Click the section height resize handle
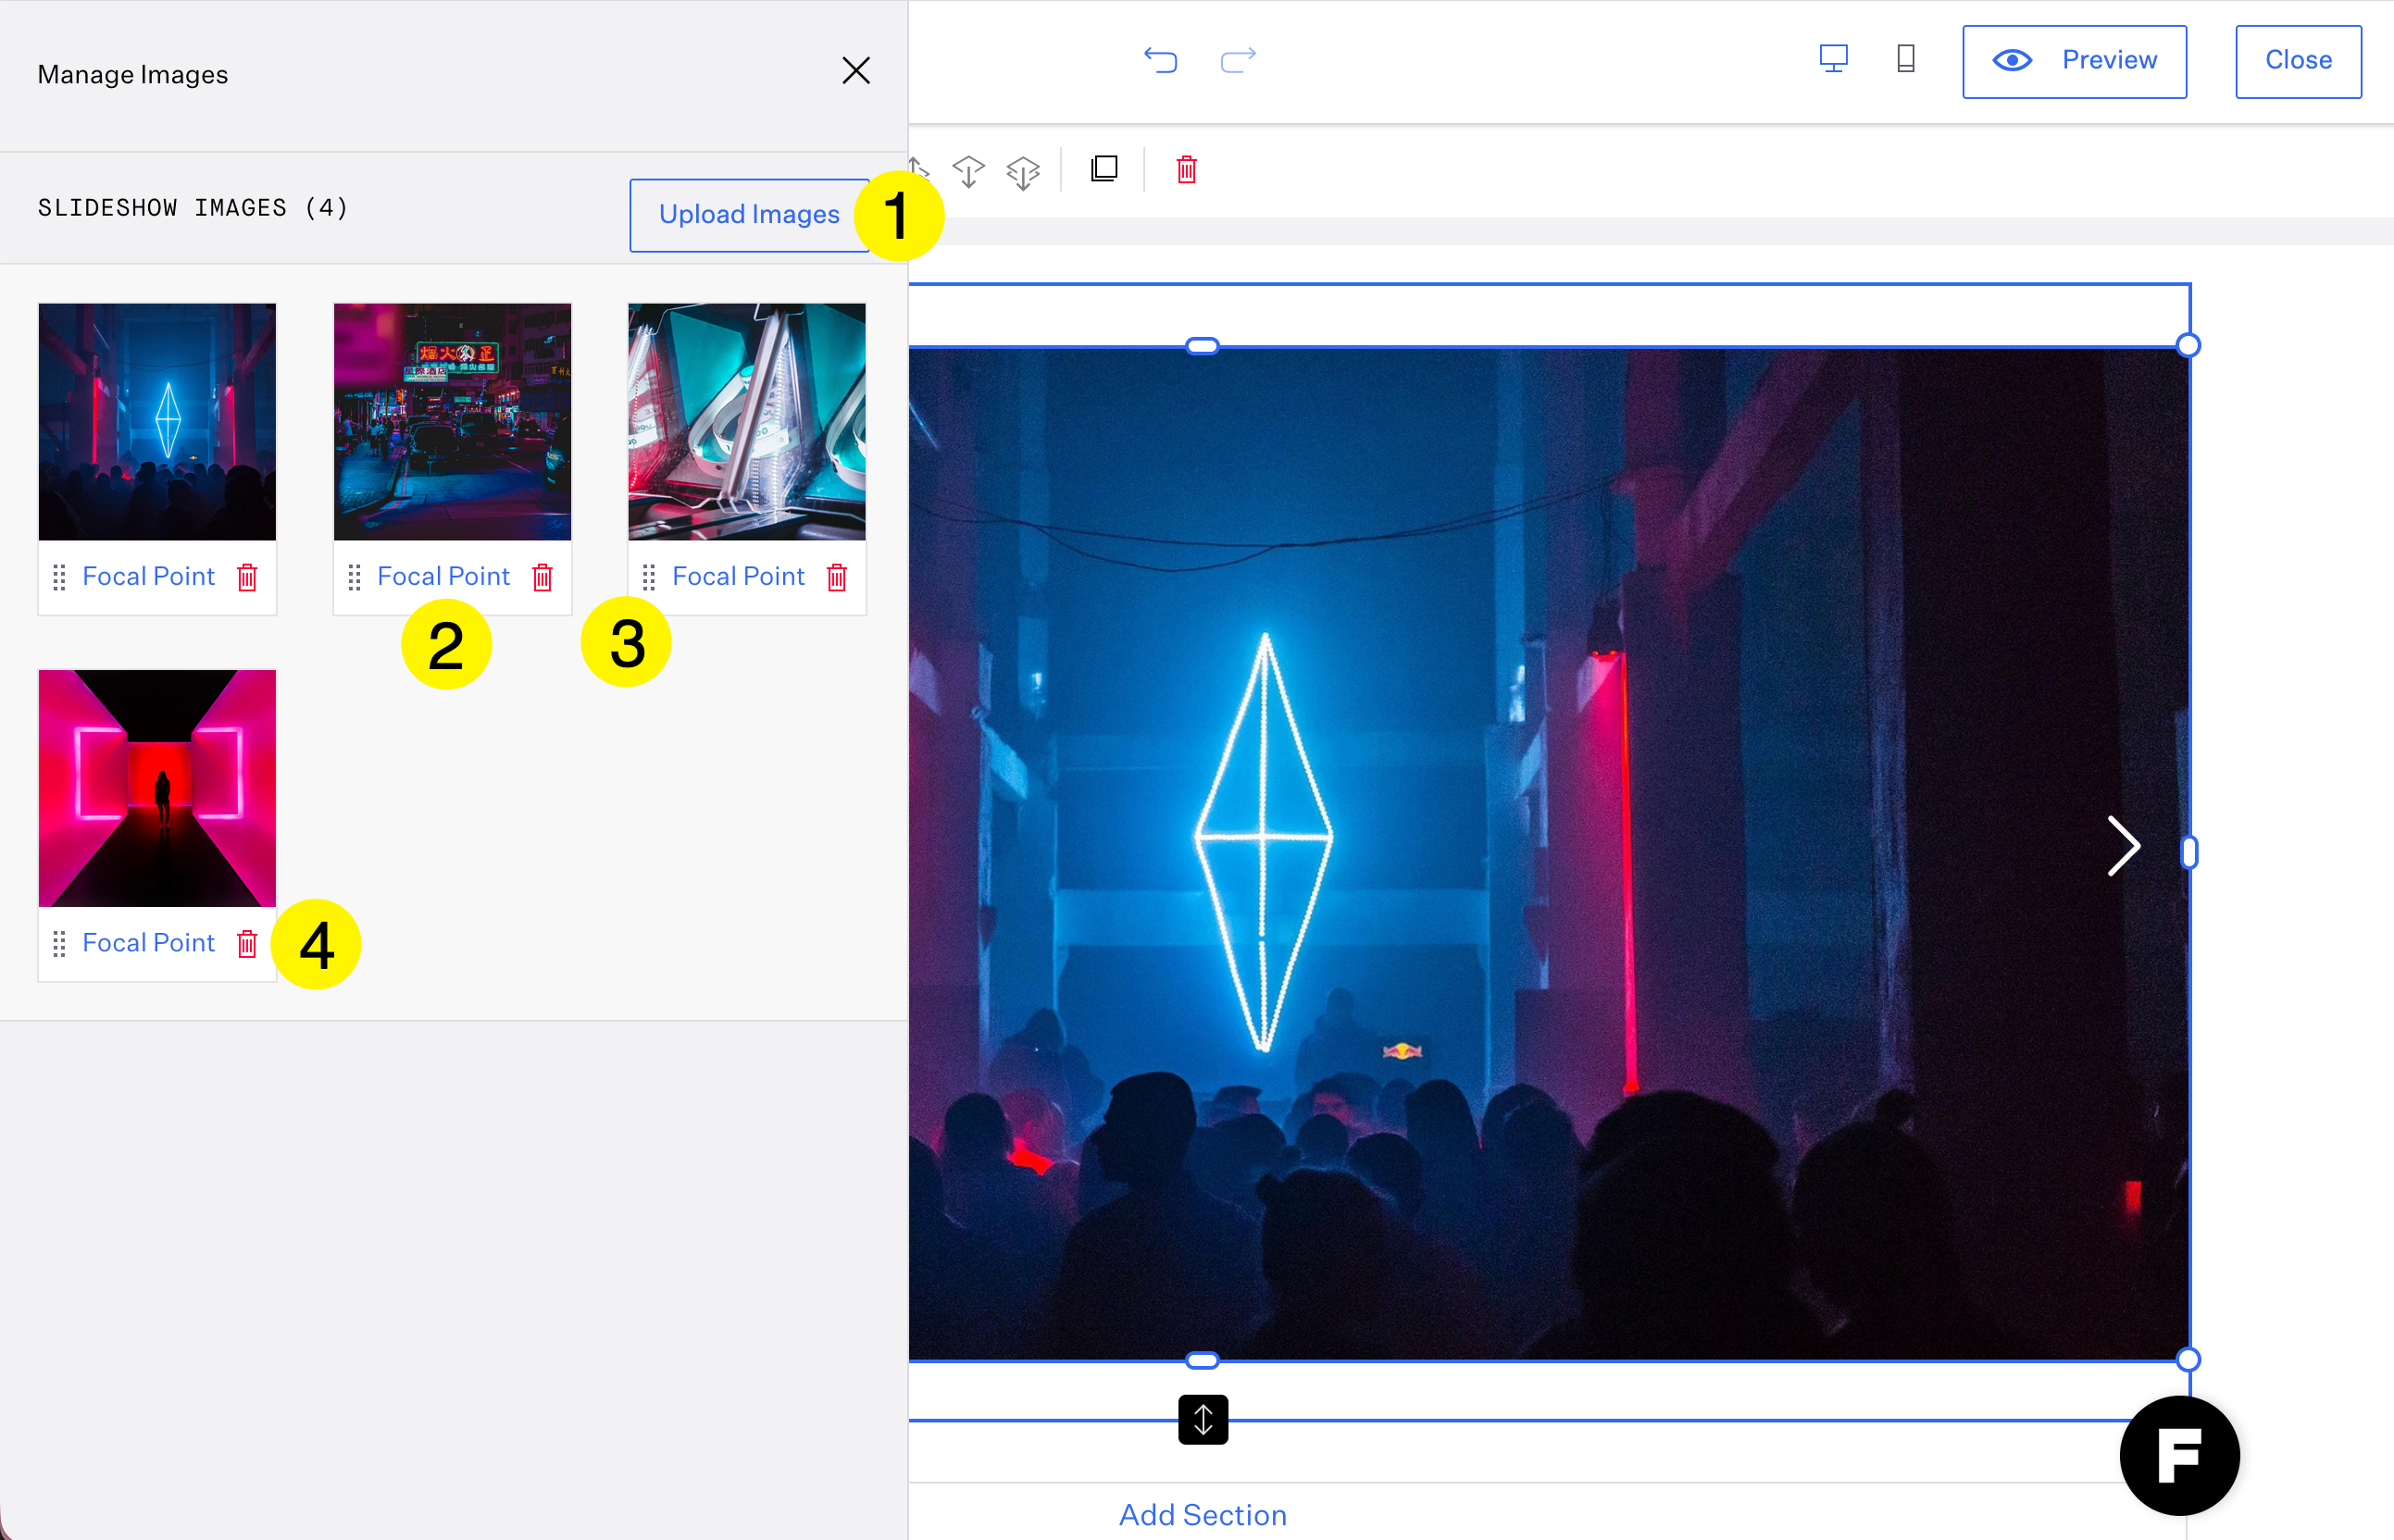This screenshot has height=1540, width=2394. point(1203,1419)
